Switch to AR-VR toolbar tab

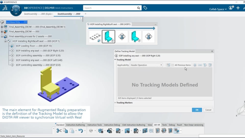(157, 125)
